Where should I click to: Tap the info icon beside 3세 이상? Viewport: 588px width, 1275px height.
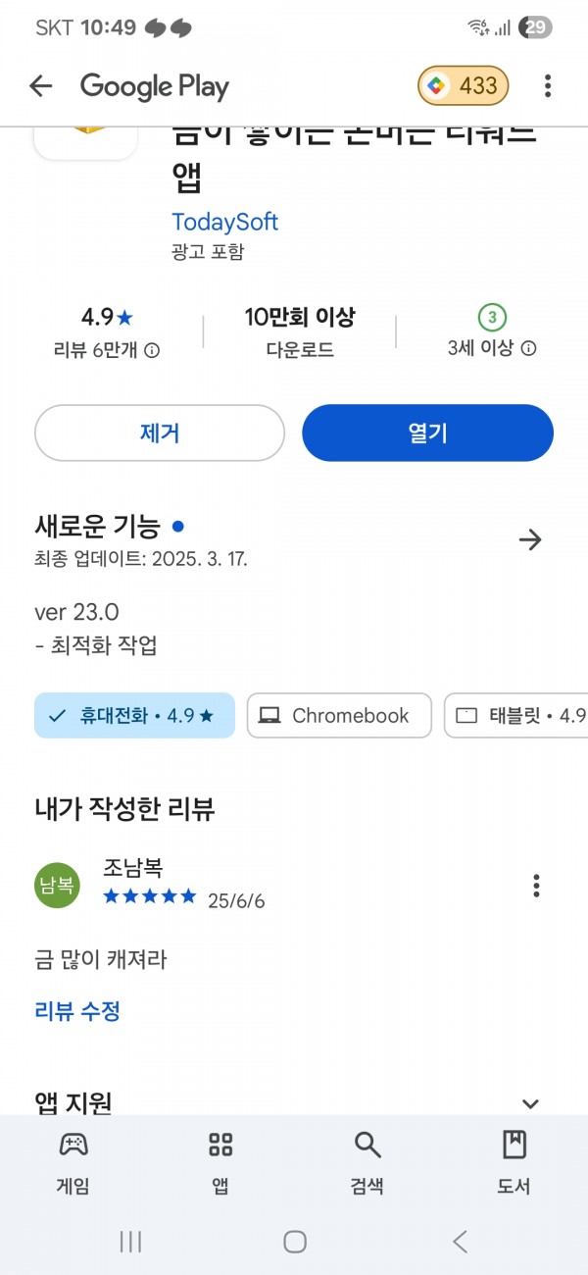point(528,348)
